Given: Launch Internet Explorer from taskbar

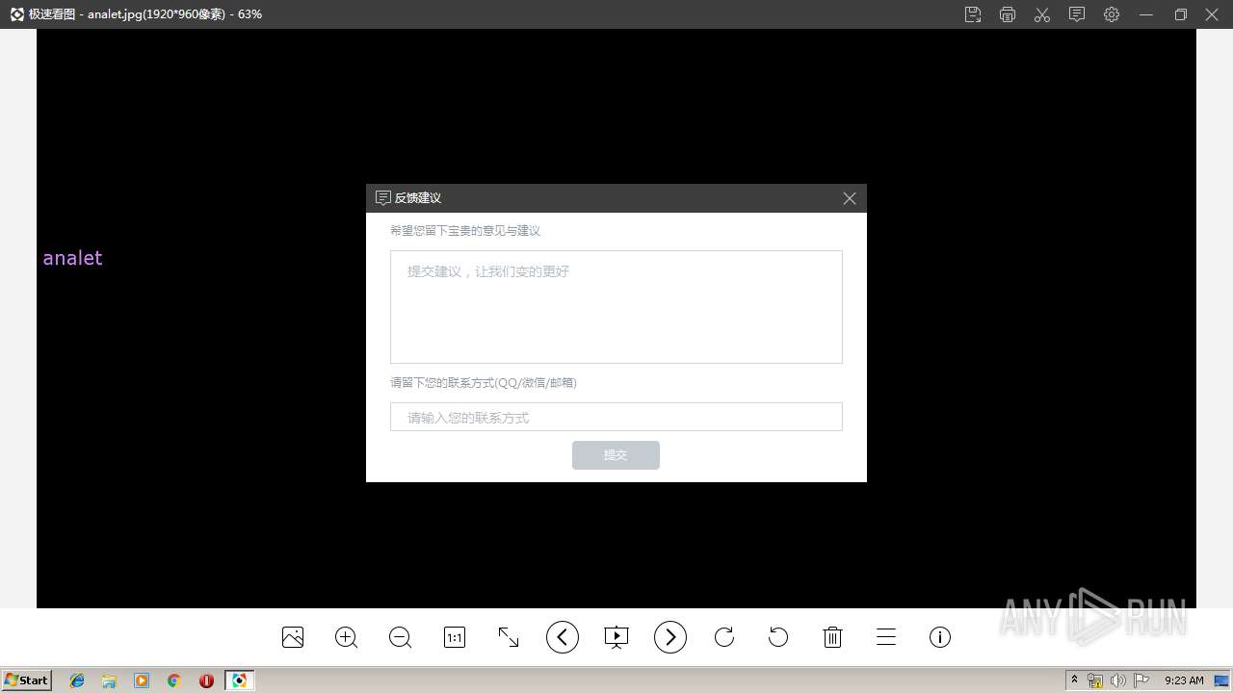Looking at the screenshot, I should pos(77,680).
